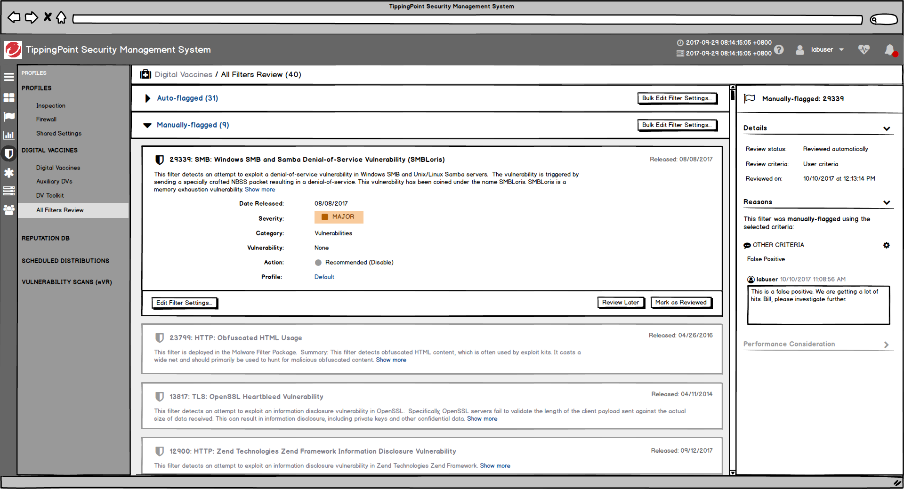Viewport: 904px width, 489px height.
Task: Click Review Later button
Action: tap(621, 302)
